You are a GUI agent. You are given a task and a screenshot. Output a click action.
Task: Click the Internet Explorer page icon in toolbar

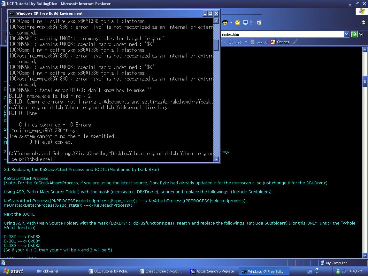point(259,23)
